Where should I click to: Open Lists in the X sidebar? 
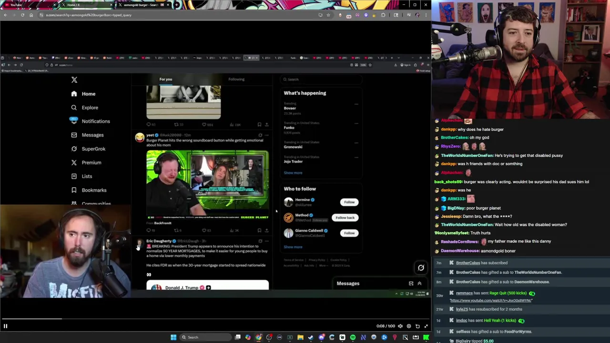pos(81,176)
